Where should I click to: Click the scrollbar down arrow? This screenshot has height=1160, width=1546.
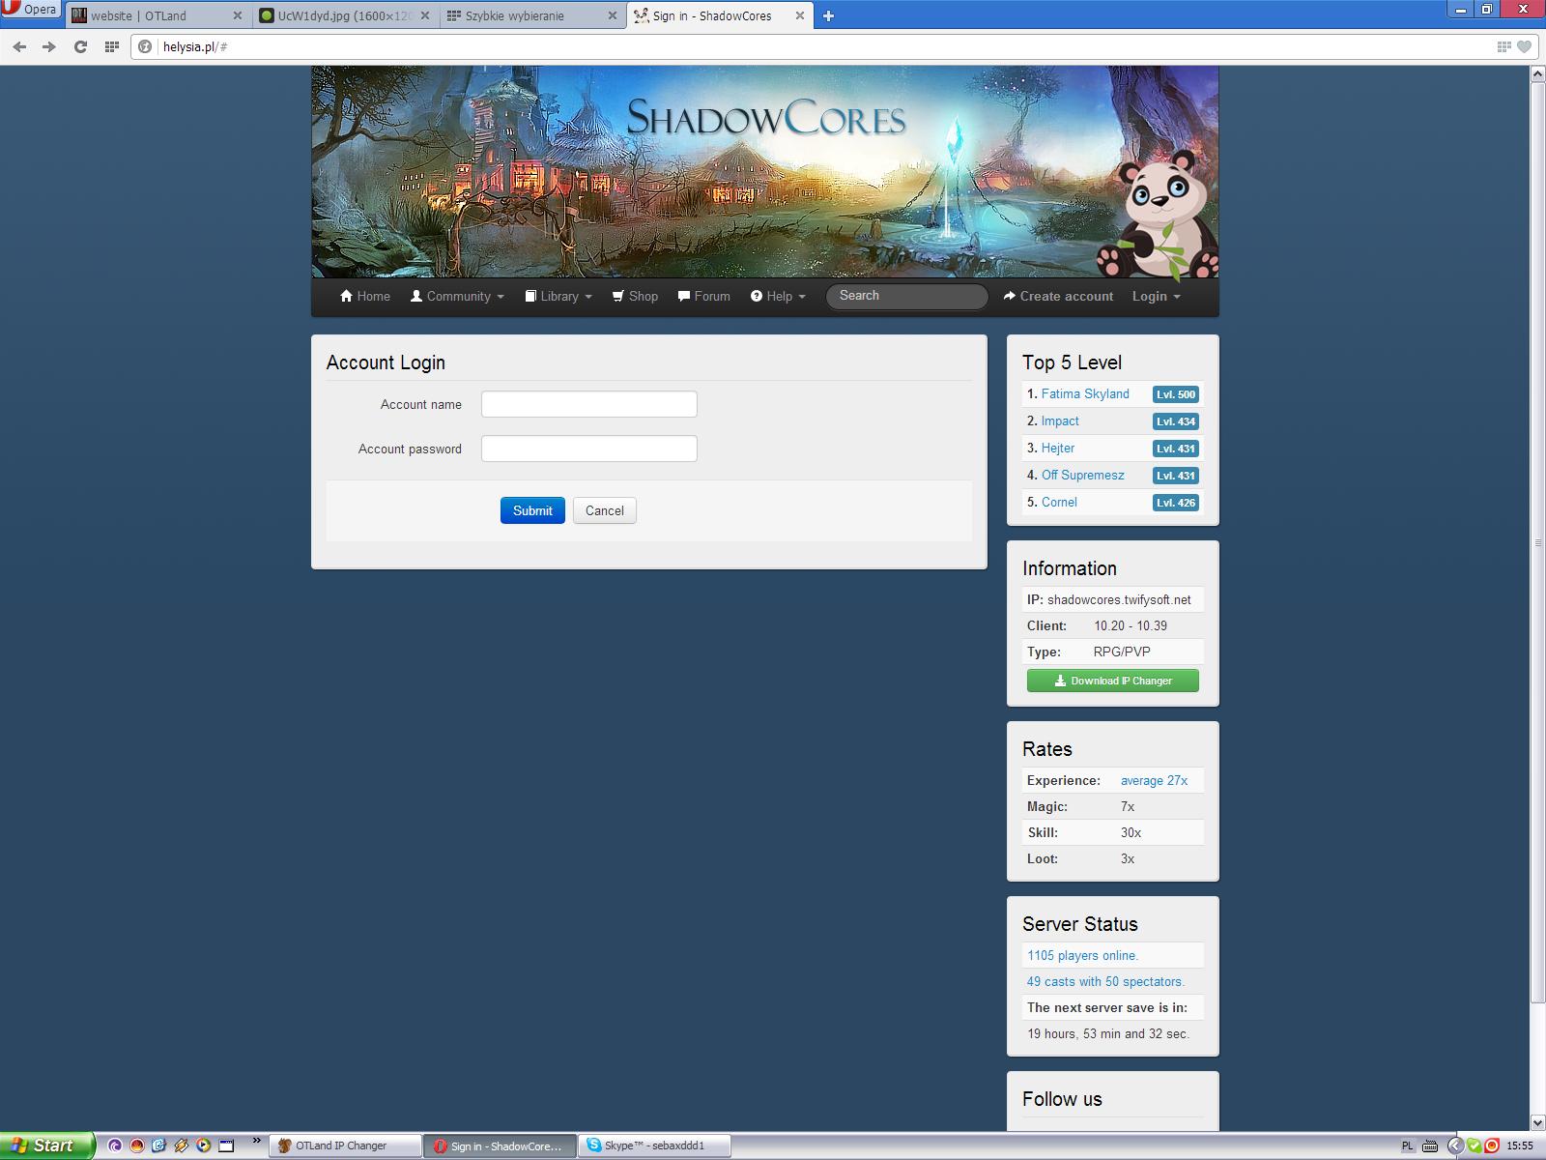pos(1537,1122)
